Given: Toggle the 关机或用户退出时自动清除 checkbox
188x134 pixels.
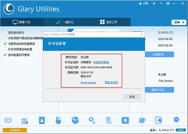Looking at the screenshot, I should point(5,38).
